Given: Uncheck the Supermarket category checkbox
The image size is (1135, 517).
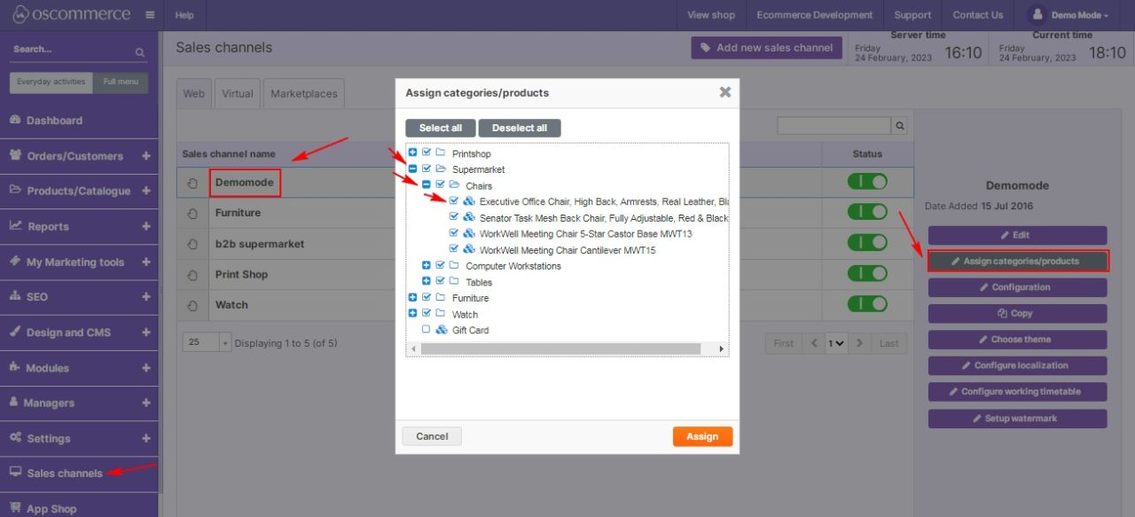Looking at the screenshot, I should coord(427,168).
